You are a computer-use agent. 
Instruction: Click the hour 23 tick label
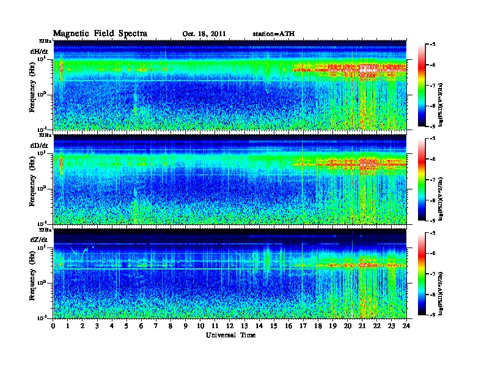[x=391, y=326]
